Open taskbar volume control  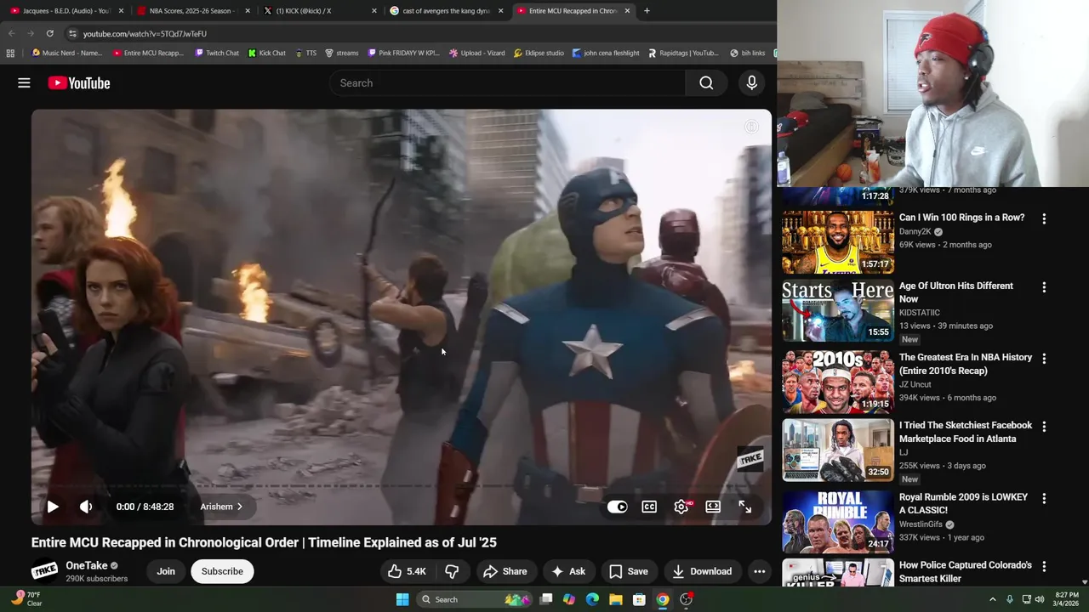tap(1040, 599)
